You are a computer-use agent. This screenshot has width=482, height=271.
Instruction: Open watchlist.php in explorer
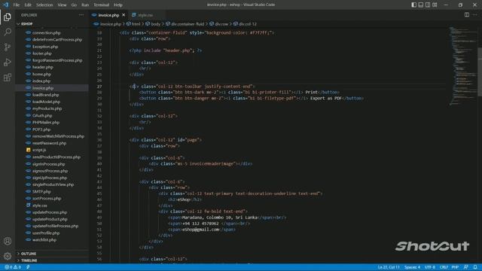44,239
